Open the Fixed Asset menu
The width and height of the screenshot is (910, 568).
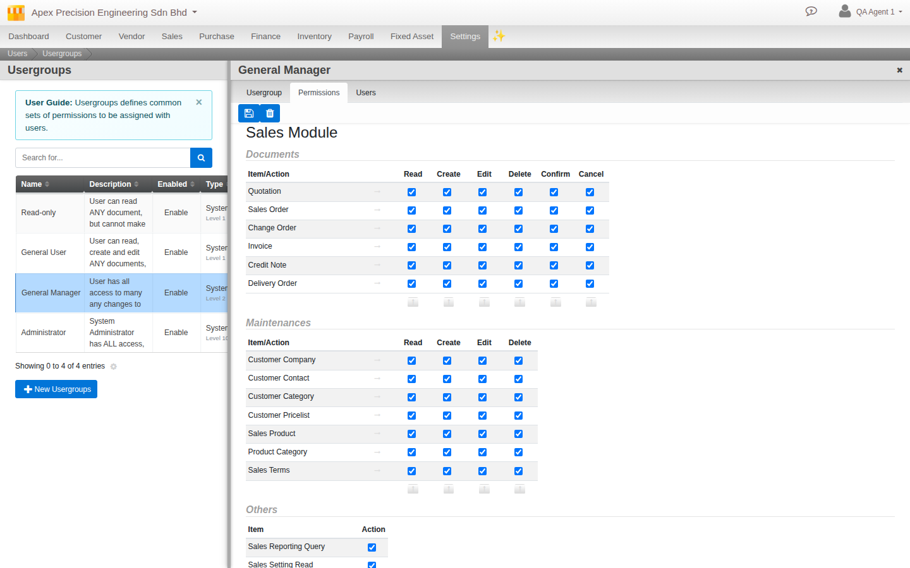[412, 37]
